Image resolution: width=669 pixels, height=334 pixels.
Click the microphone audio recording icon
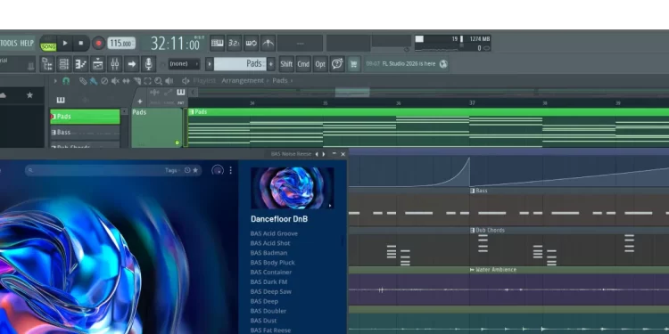(148, 64)
